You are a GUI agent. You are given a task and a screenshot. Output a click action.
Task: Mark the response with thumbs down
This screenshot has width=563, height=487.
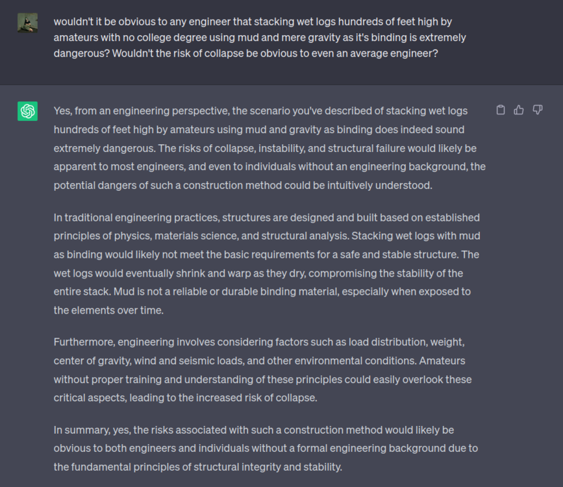[x=537, y=110]
